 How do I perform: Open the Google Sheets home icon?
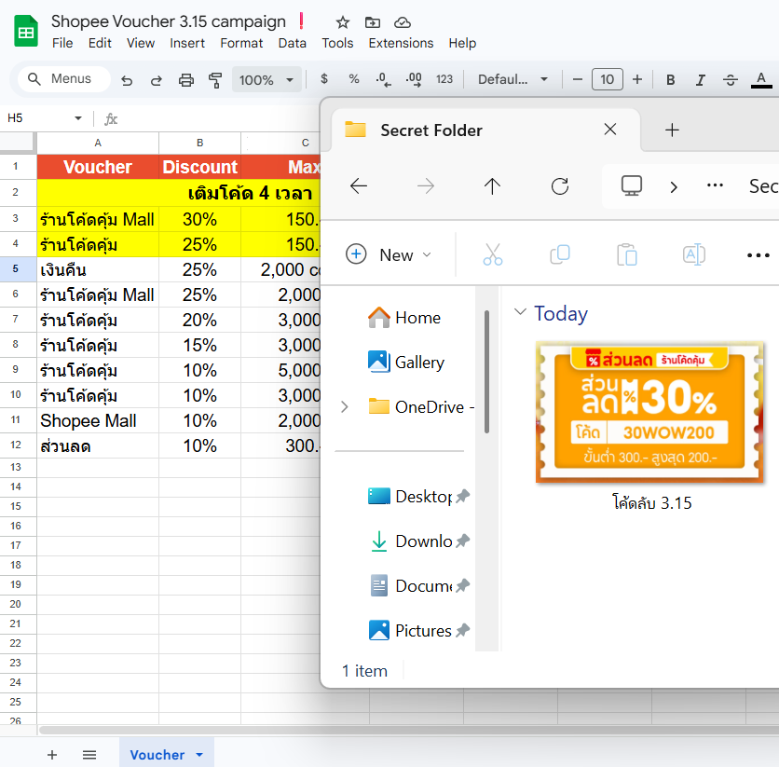click(26, 32)
